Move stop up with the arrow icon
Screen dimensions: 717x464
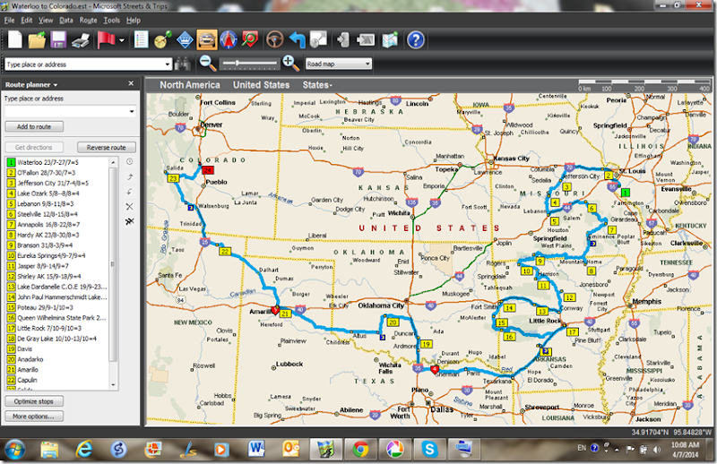pyautogui.click(x=130, y=177)
